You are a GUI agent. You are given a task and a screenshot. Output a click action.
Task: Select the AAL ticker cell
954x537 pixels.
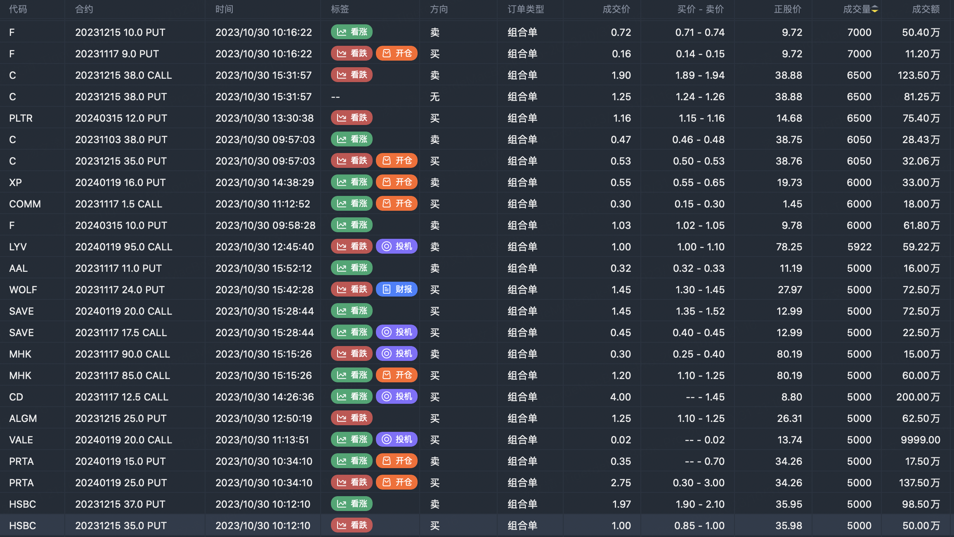[19, 268]
